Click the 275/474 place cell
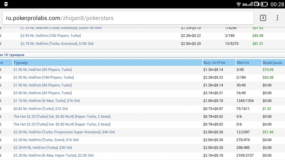Viewport: 285px width, 160px height. pos(243,140)
